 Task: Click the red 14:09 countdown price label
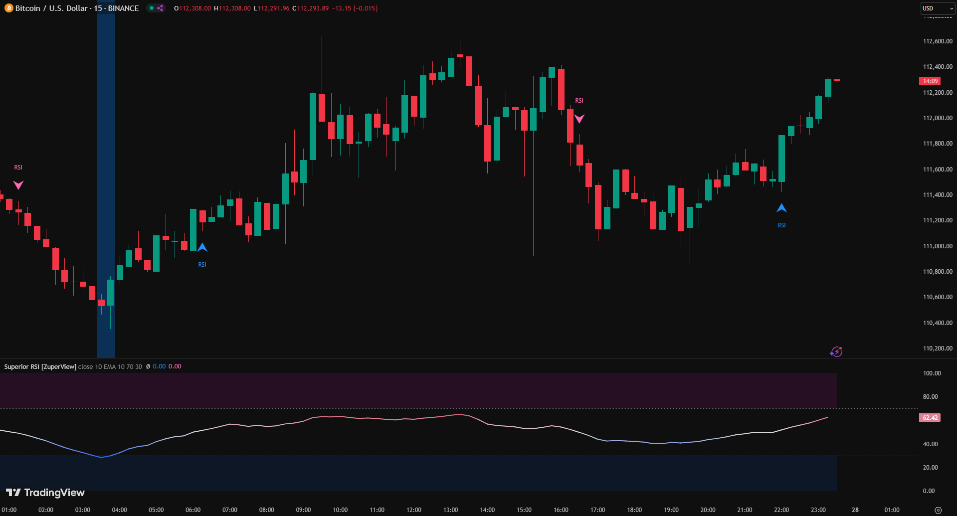(930, 81)
